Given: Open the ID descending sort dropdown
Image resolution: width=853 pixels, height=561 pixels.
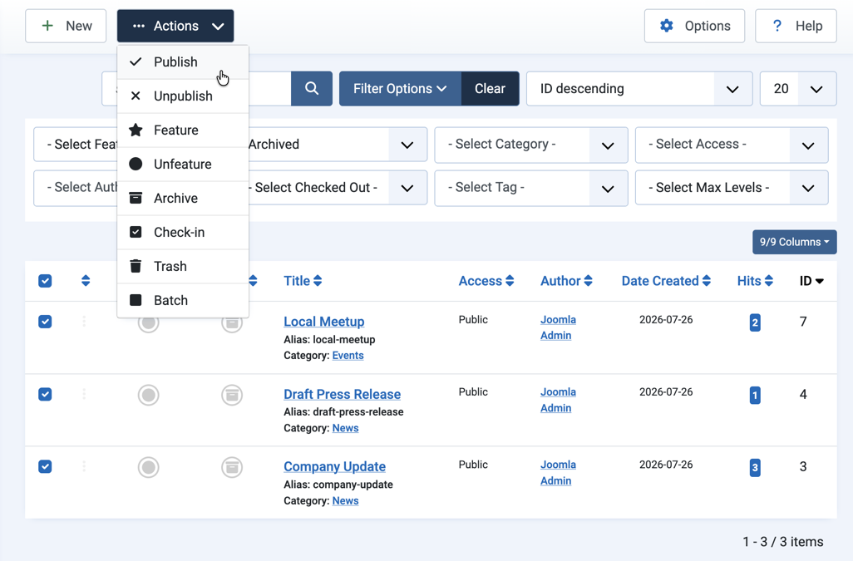Looking at the screenshot, I should click(x=639, y=89).
